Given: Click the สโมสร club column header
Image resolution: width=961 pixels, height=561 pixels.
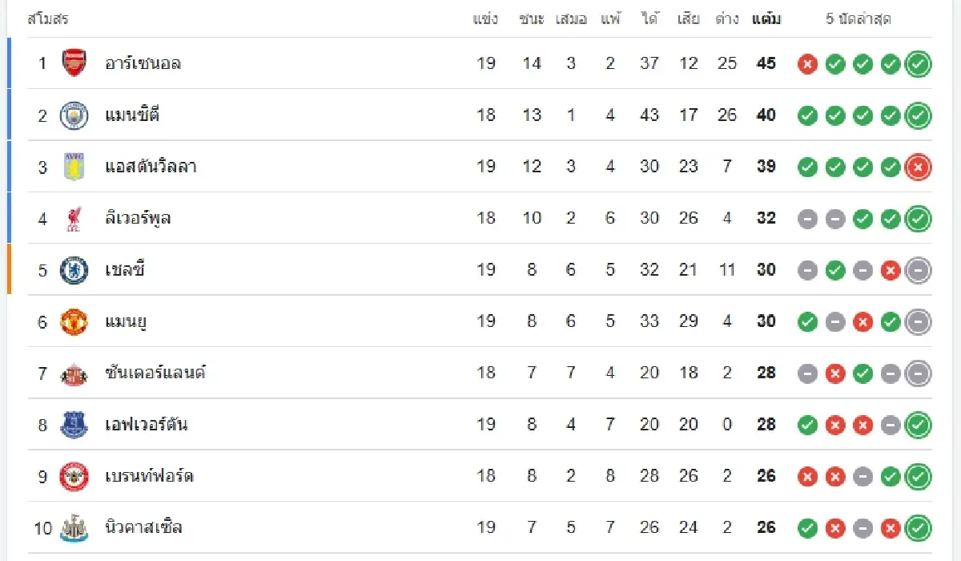Looking at the screenshot, I should (x=47, y=18).
